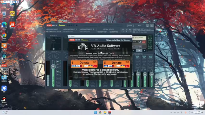This screenshot has height=115, width=205.
Task: Open File Explorer from the taskbar
Action: [105, 112]
